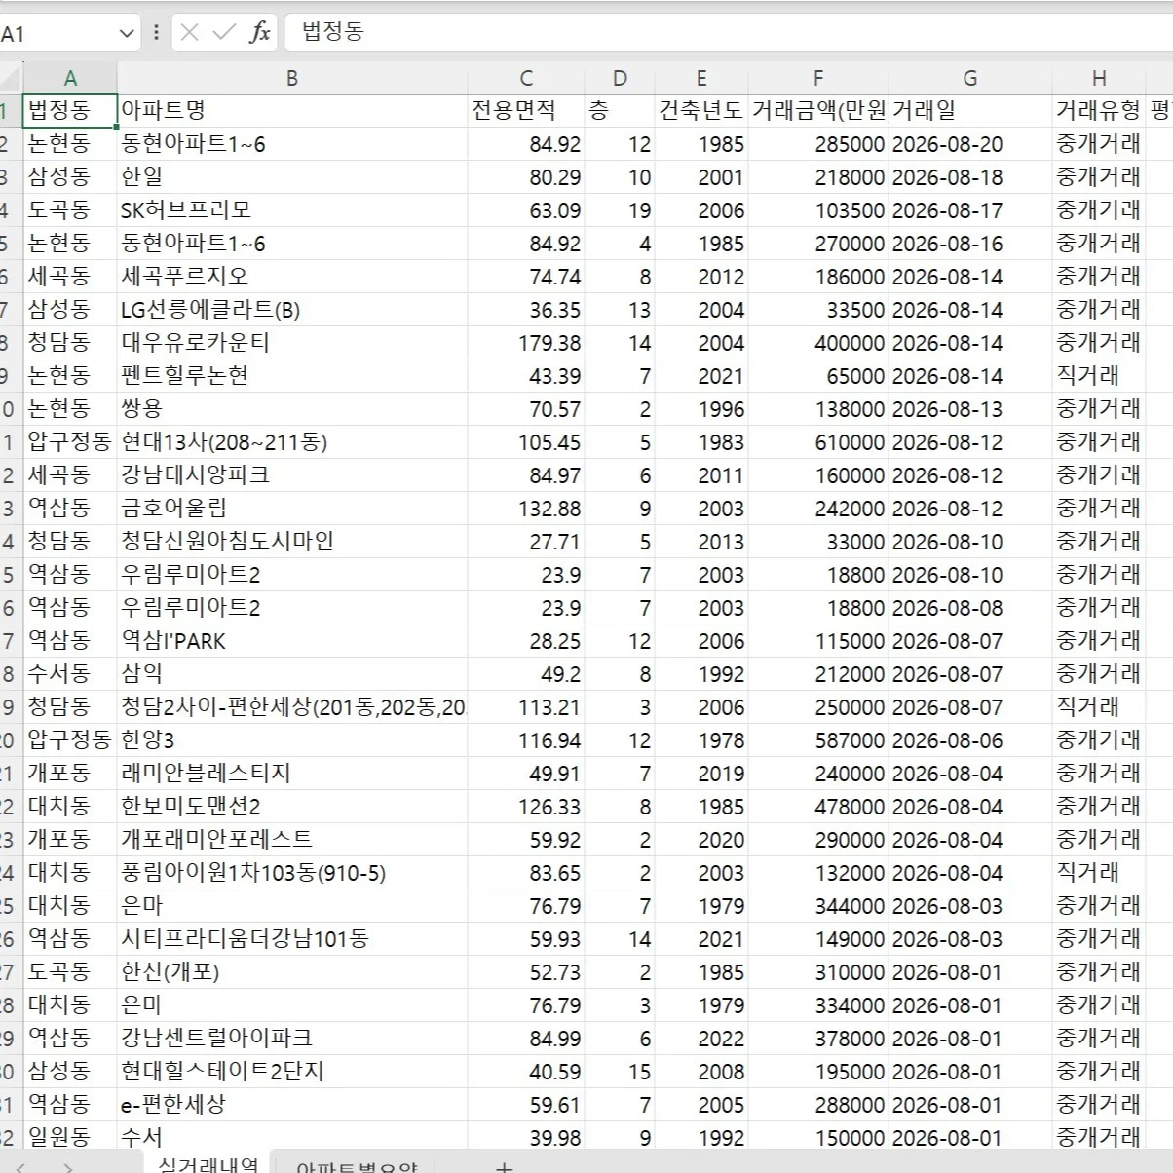Switch to the 실거래내역 sheet tab

coord(208,1163)
